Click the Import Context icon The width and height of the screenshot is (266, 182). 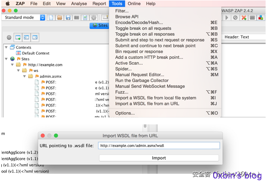[x=26, y=37]
